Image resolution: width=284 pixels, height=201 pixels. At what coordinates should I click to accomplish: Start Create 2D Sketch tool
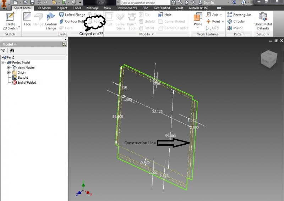[x=10, y=21]
